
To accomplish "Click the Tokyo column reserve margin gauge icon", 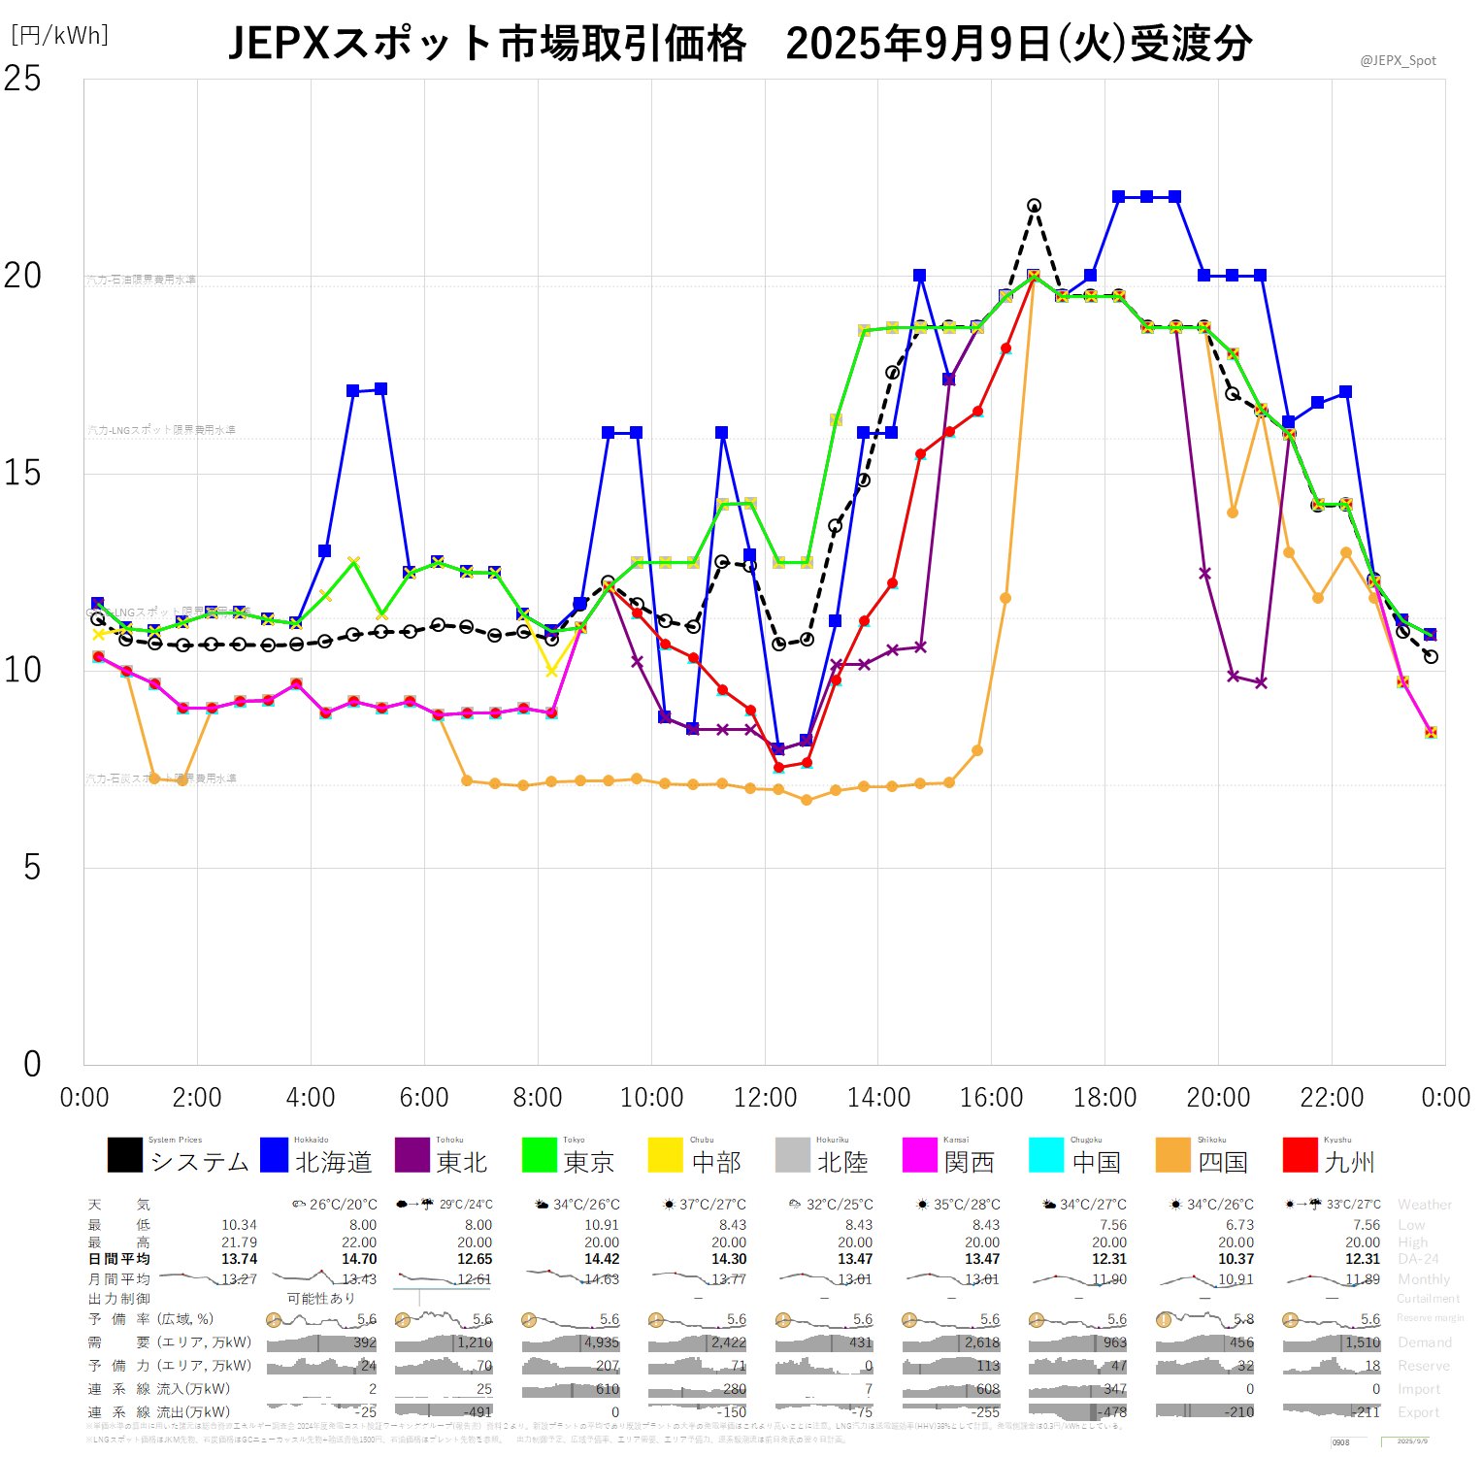I will 529,1320.
